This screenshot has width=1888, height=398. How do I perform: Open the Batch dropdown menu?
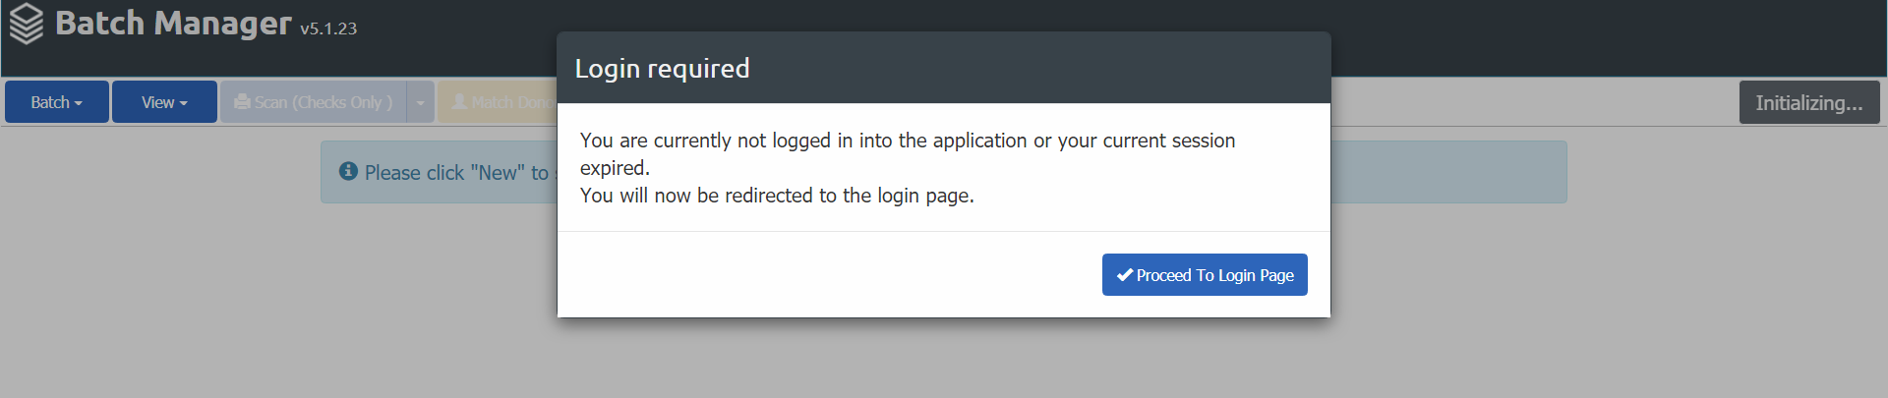[x=57, y=102]
